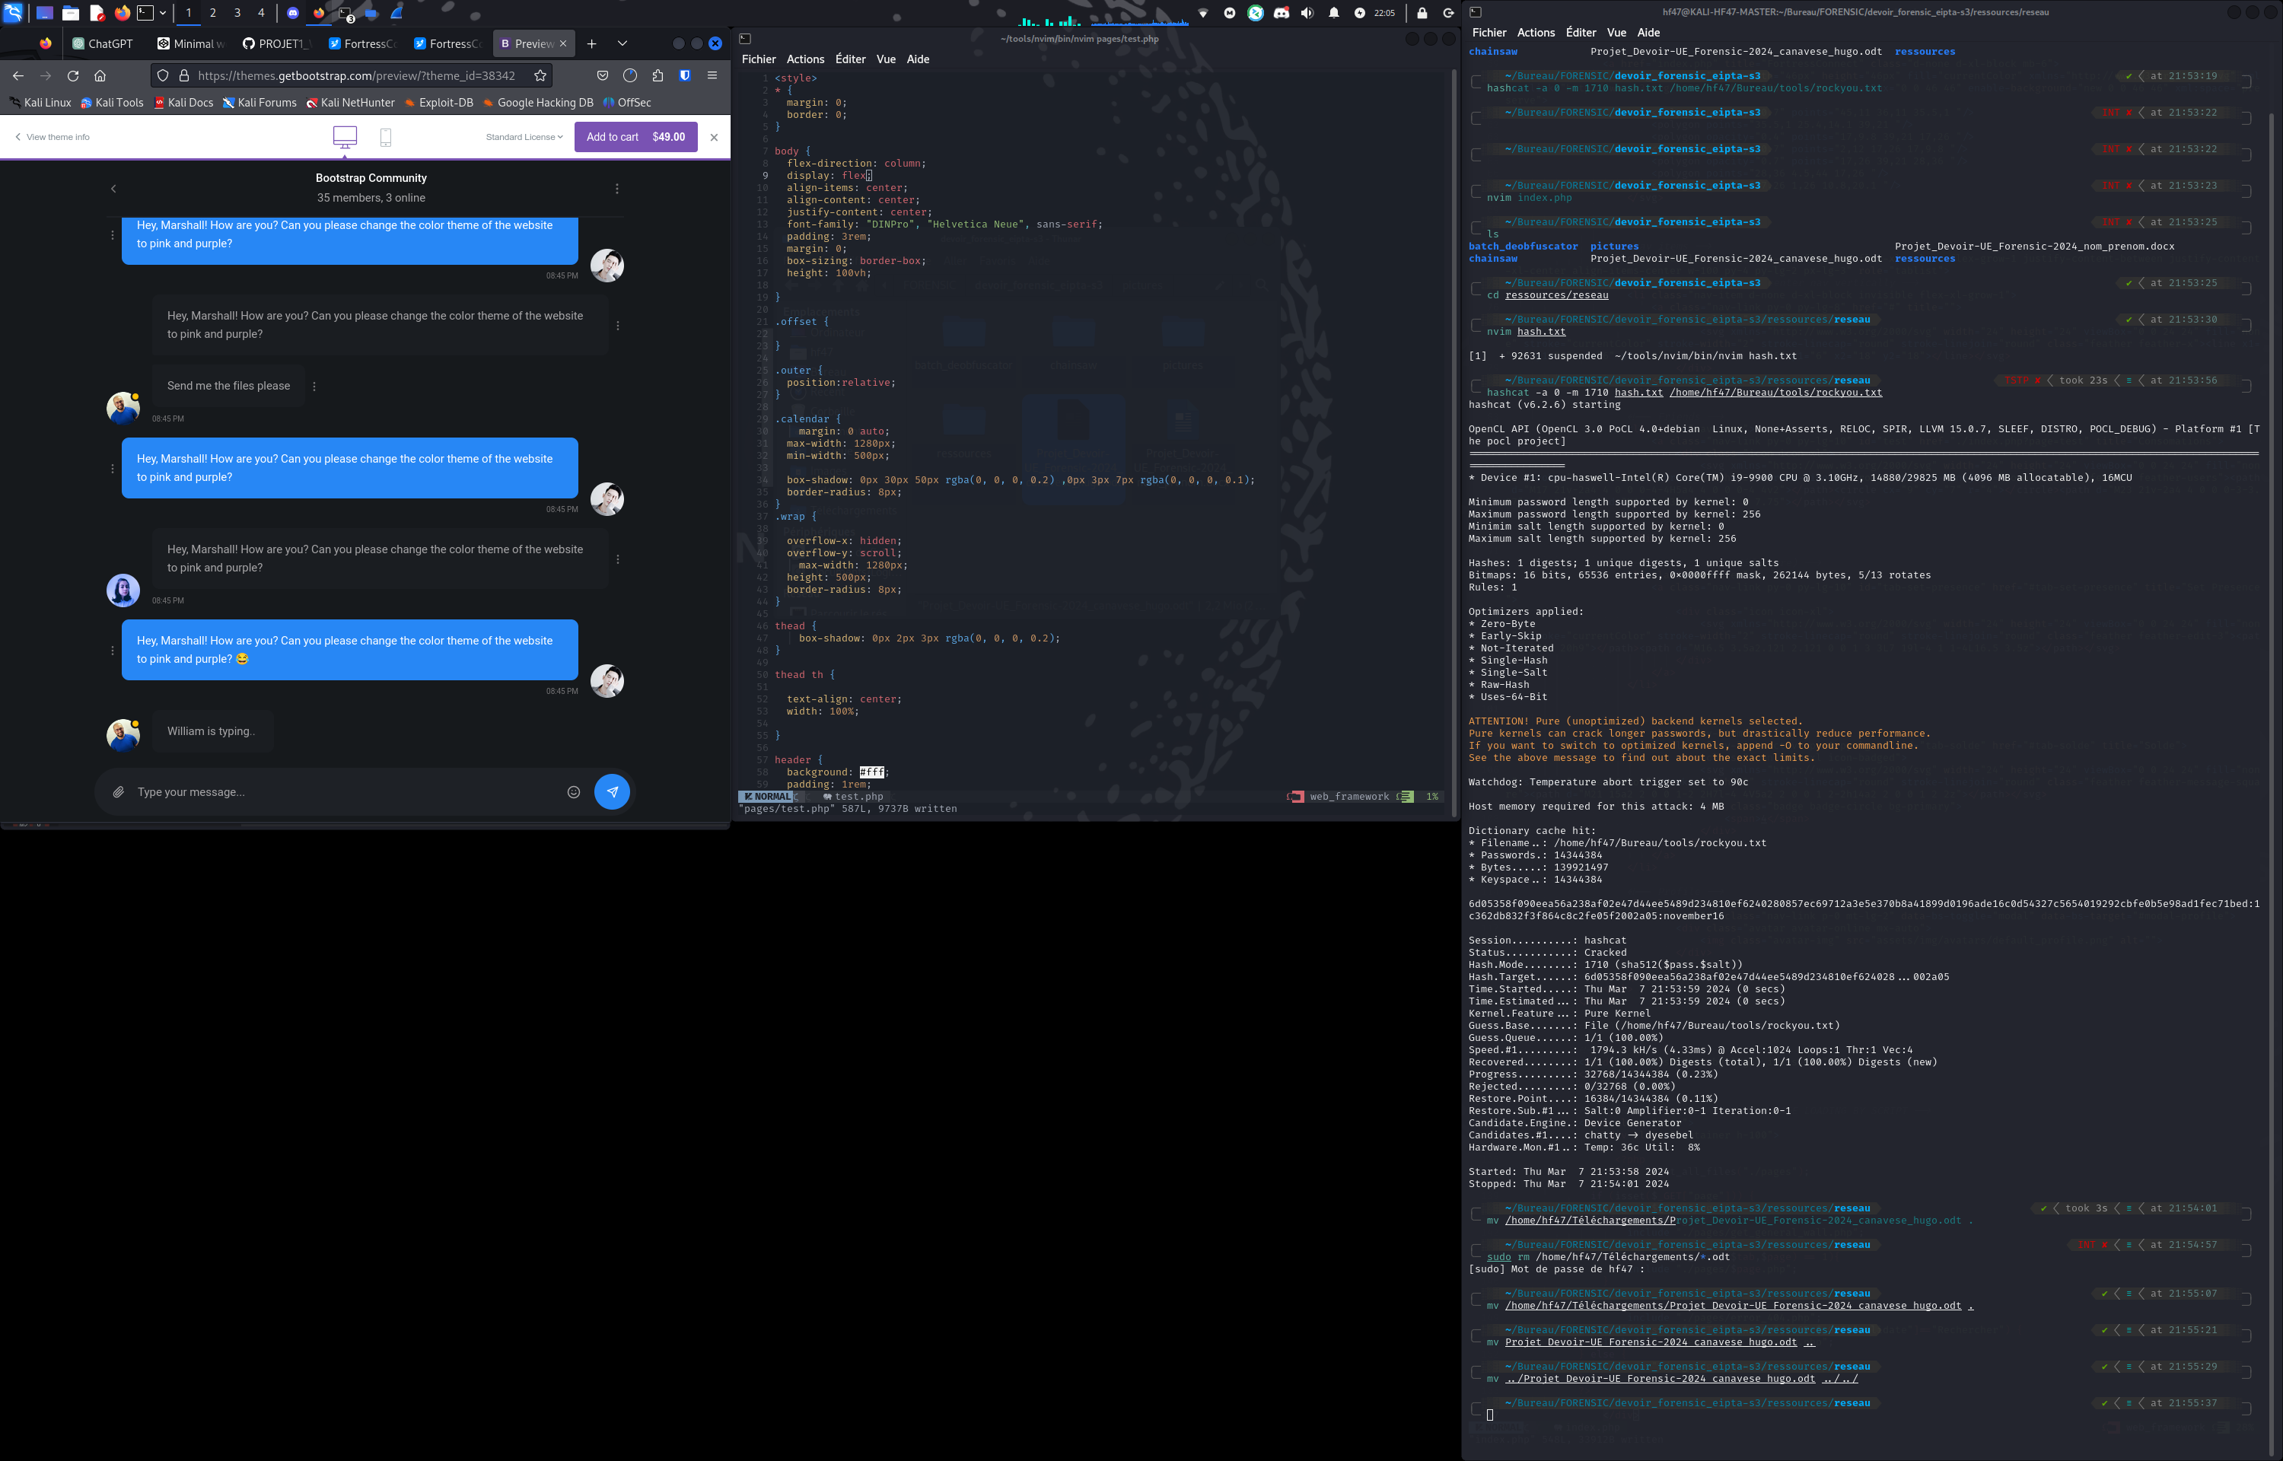Click the Discord tray icon

[1282, 13]
